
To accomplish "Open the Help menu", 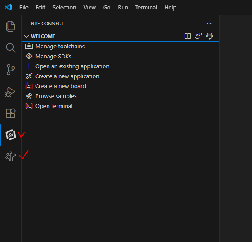I will pos(171,7).
